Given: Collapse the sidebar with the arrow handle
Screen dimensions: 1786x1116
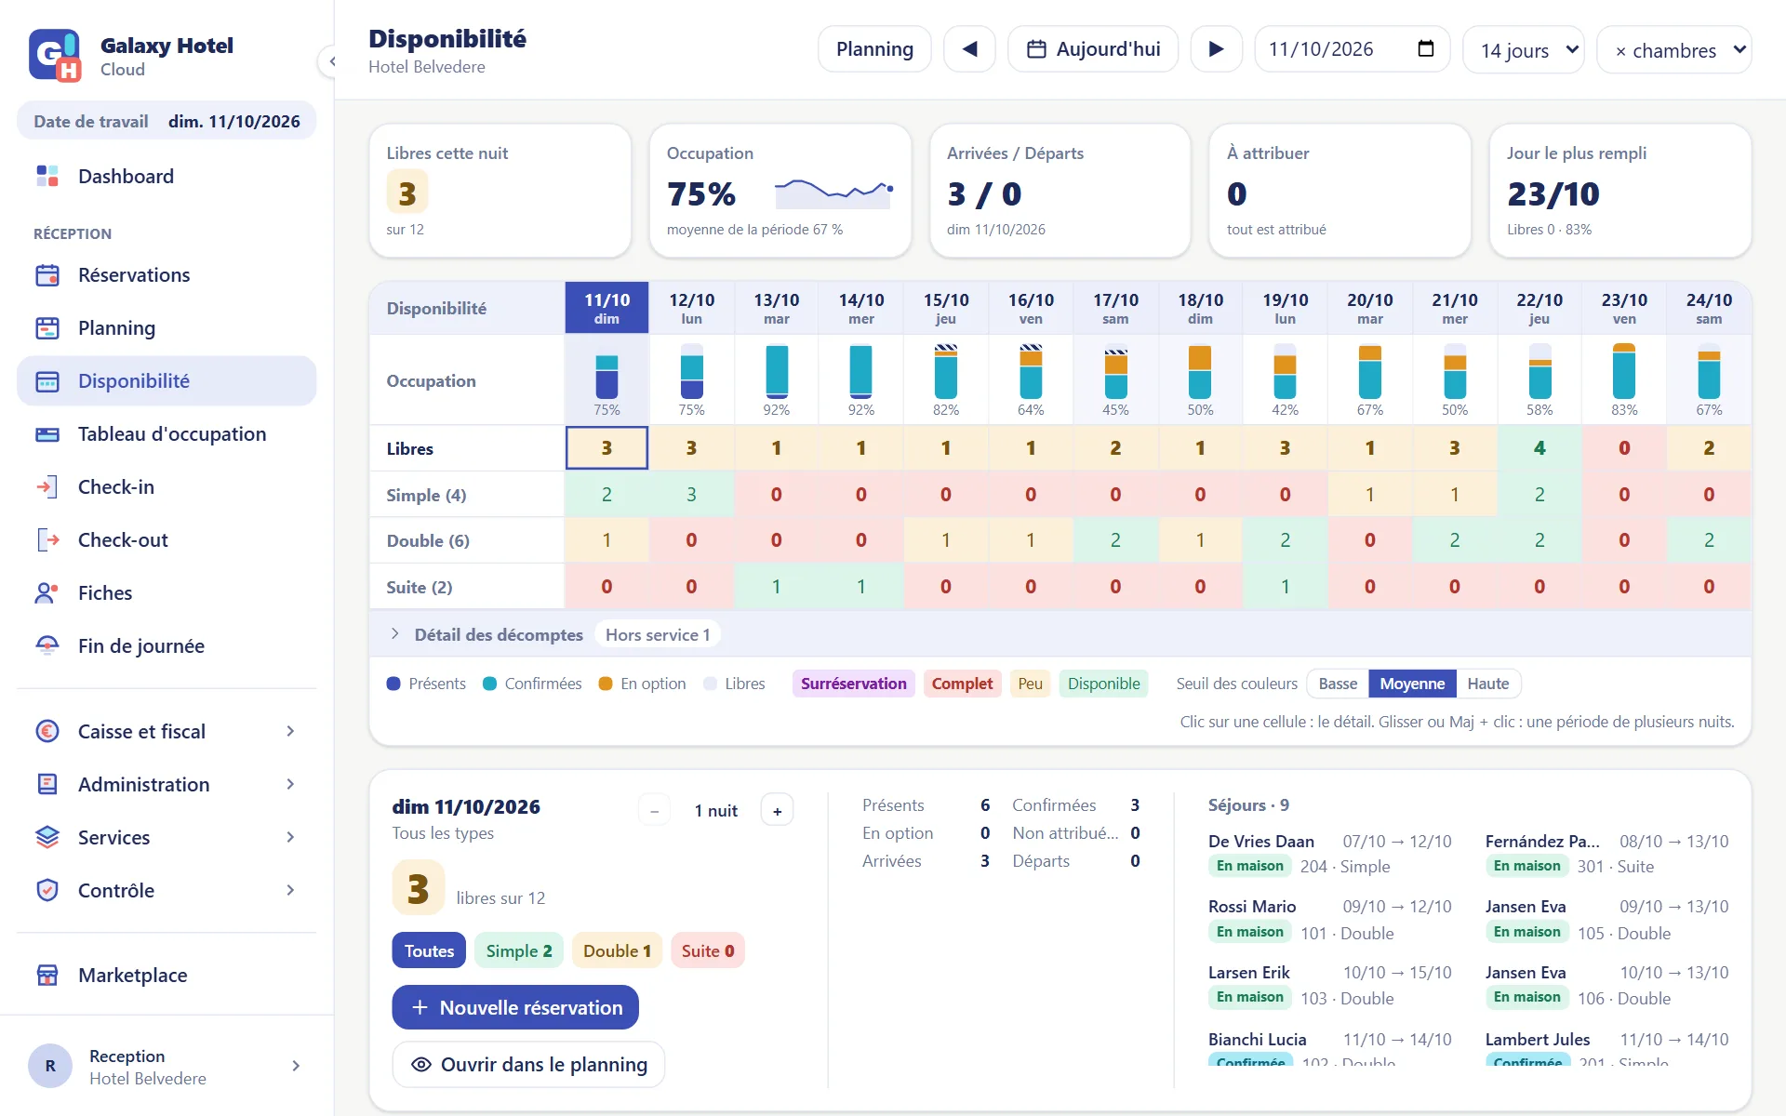Looking at the screenshot, I should [330, 61].
